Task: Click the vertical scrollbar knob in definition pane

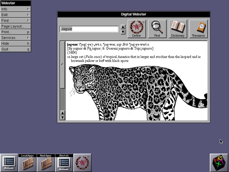Action: click(62, 65)
